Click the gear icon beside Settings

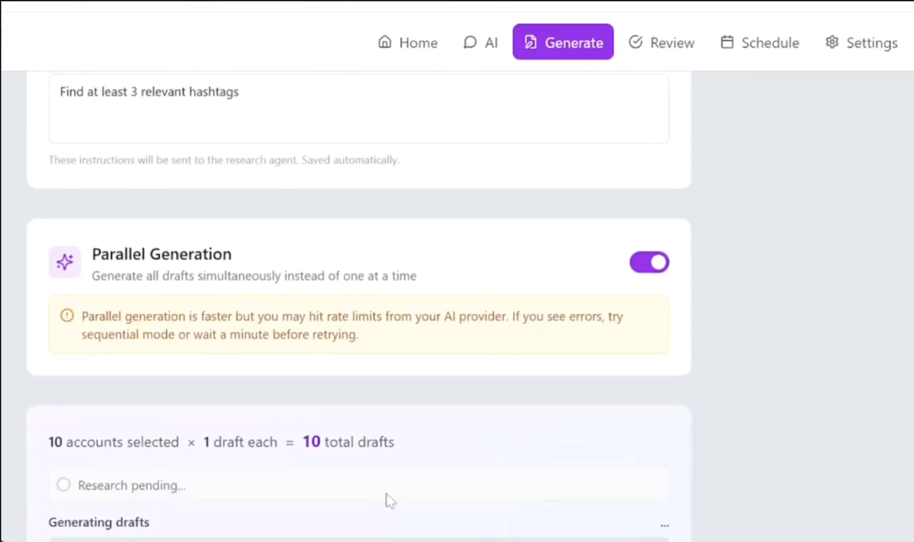click(832, 42)
